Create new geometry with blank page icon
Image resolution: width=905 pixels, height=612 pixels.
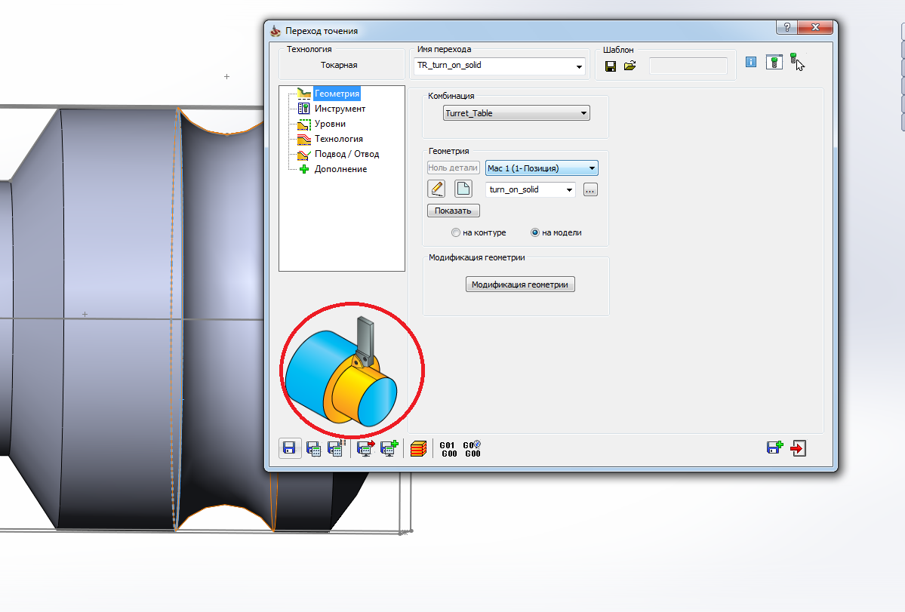coord(463,189)
